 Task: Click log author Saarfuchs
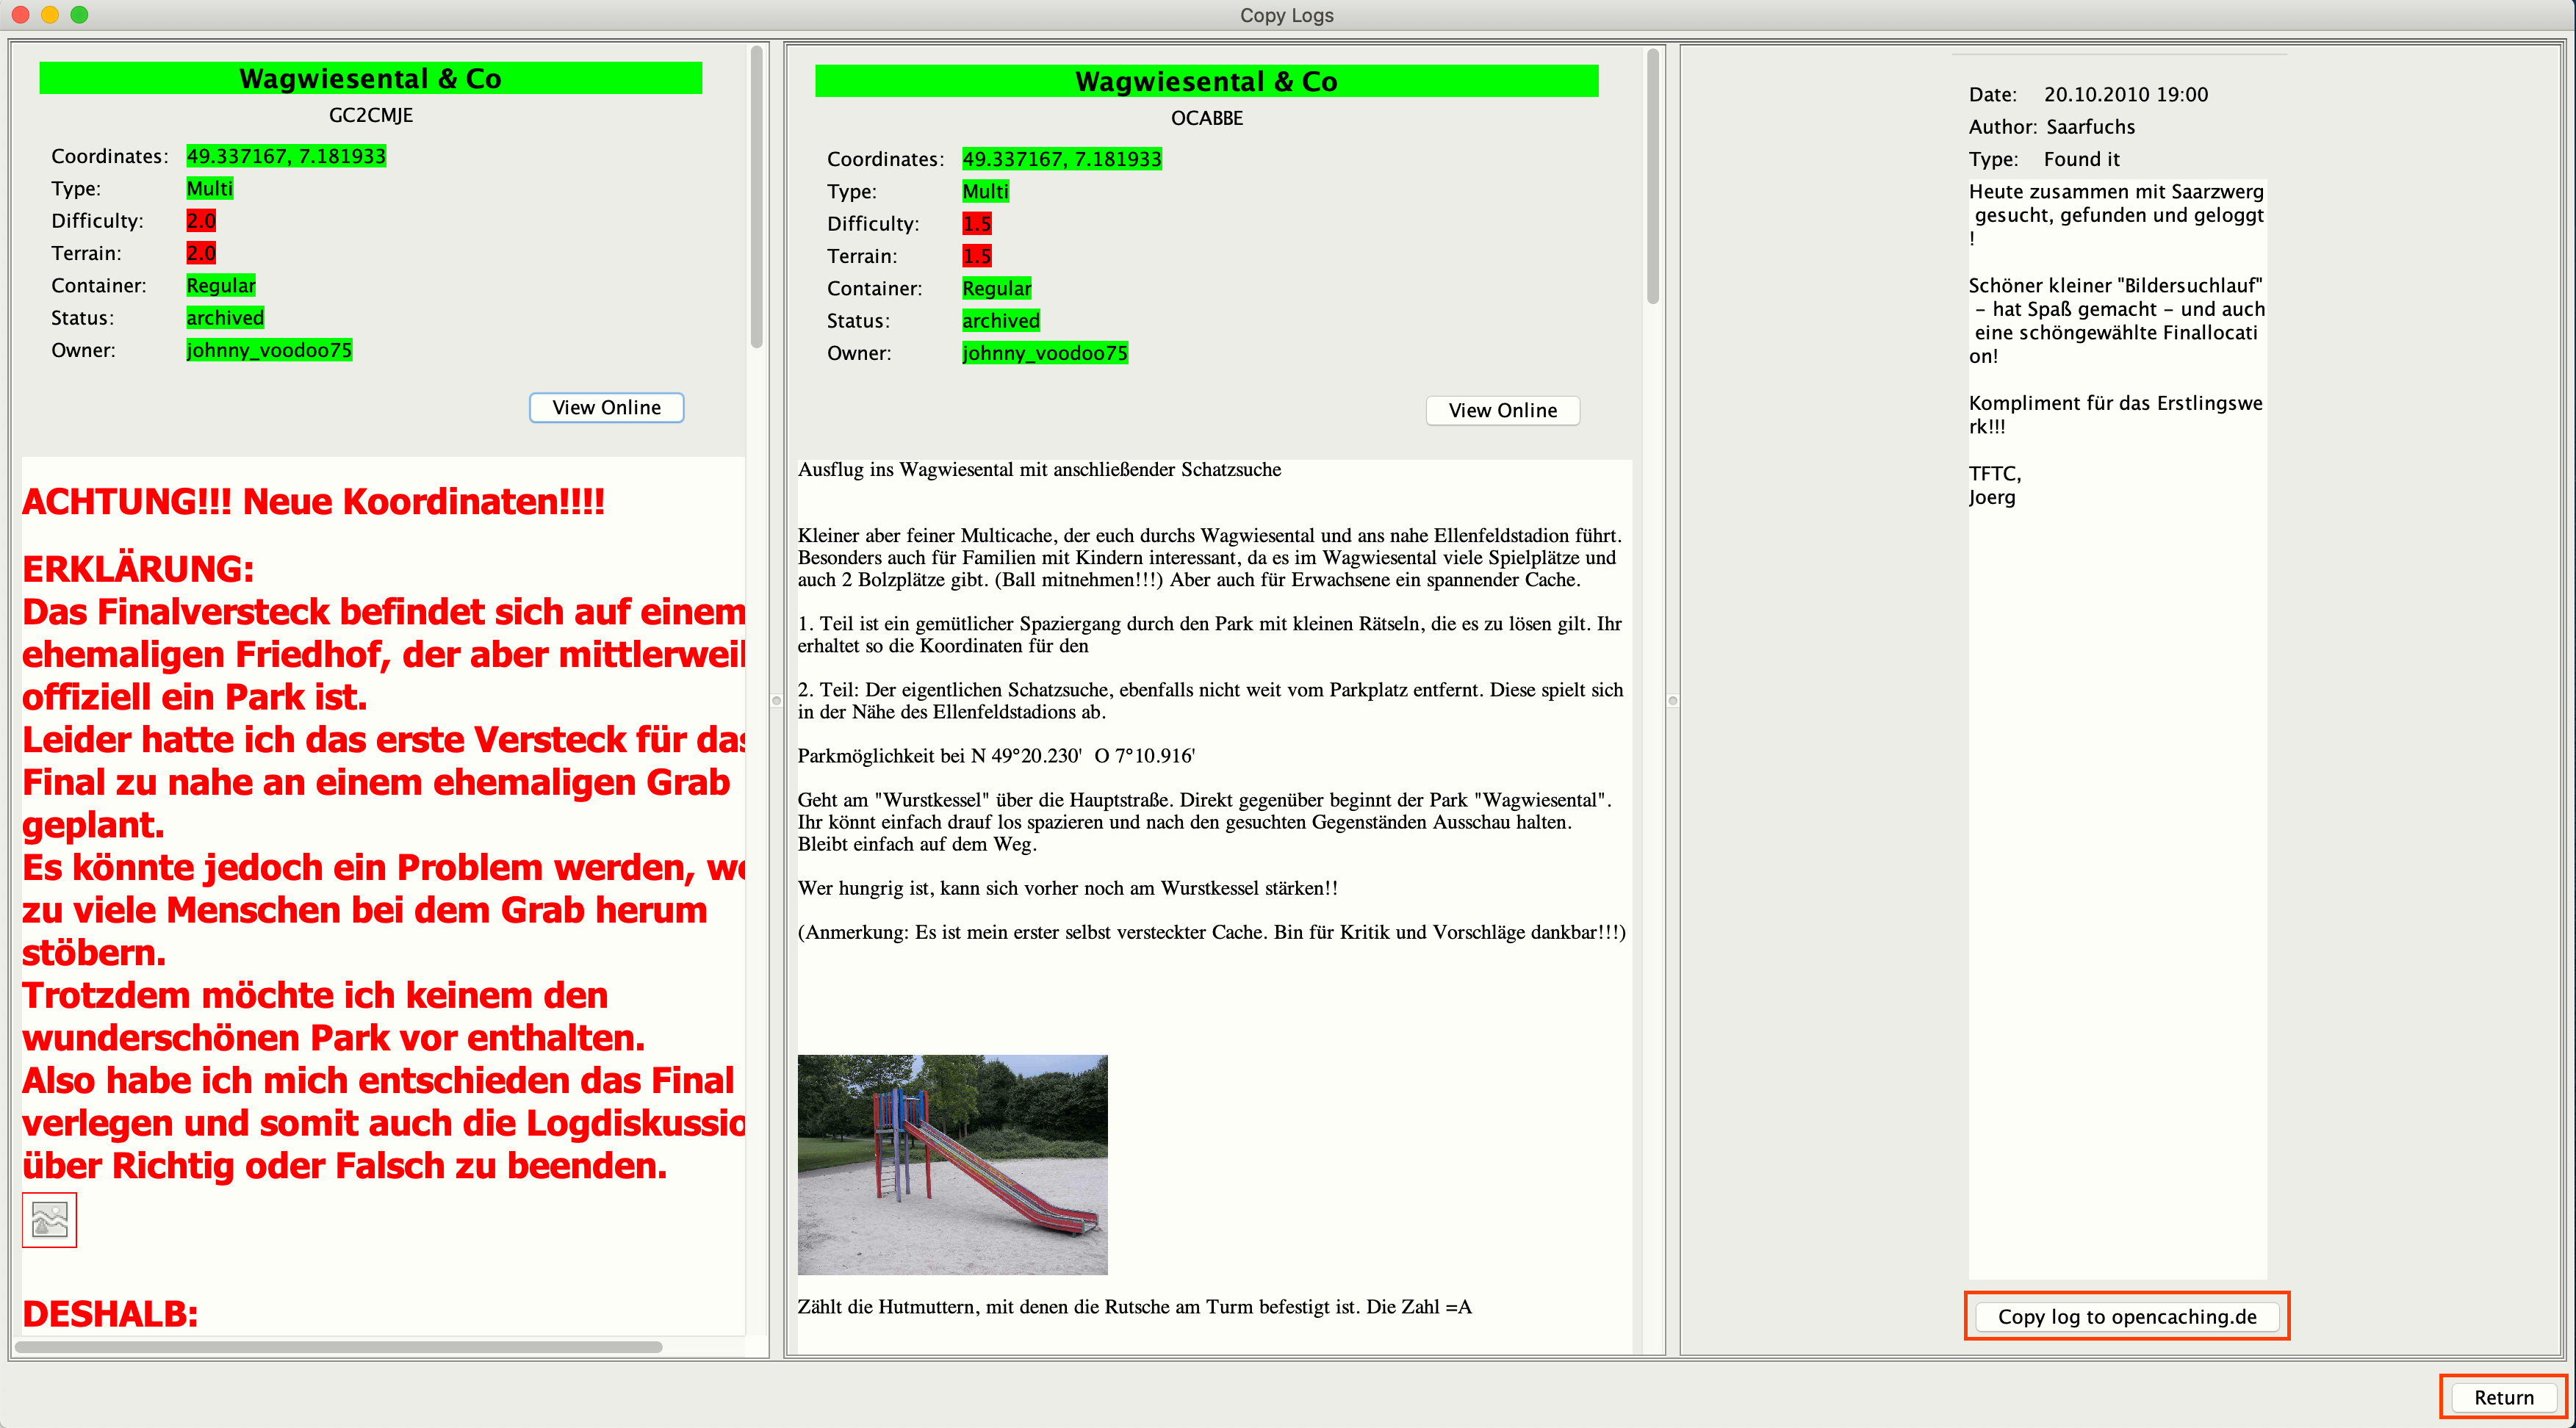(2090, 127)
